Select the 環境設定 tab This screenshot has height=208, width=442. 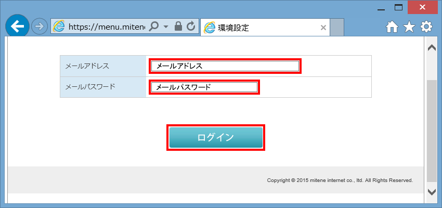point(265,28)
